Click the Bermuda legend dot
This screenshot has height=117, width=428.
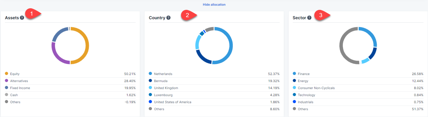[150, 81]
